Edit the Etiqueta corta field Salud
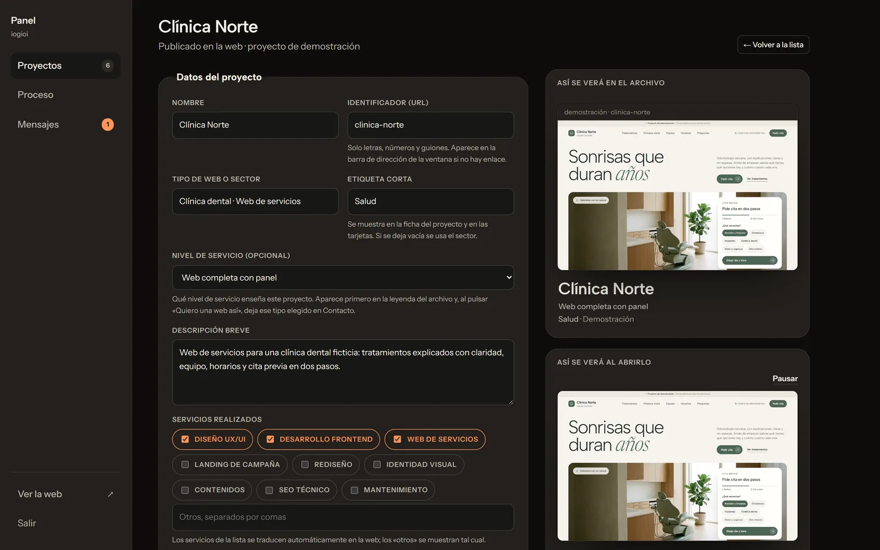The width and height of the screenshot is (880, 550). (431, 201)
